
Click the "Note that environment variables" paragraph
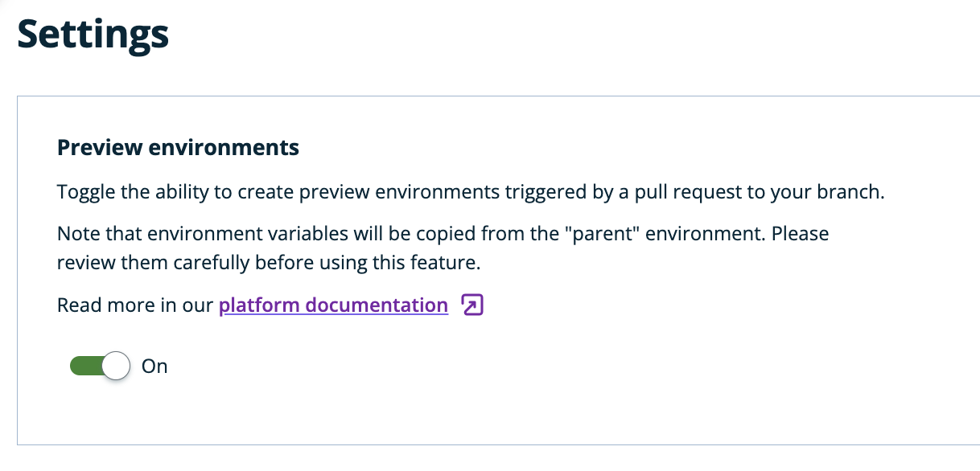coord(443,248)
